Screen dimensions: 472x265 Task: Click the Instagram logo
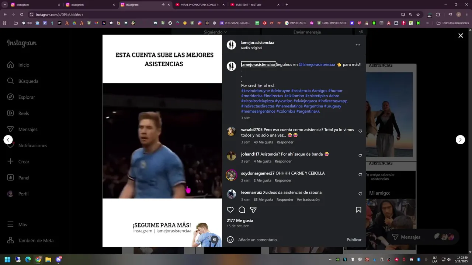click(x=22, y=43)
